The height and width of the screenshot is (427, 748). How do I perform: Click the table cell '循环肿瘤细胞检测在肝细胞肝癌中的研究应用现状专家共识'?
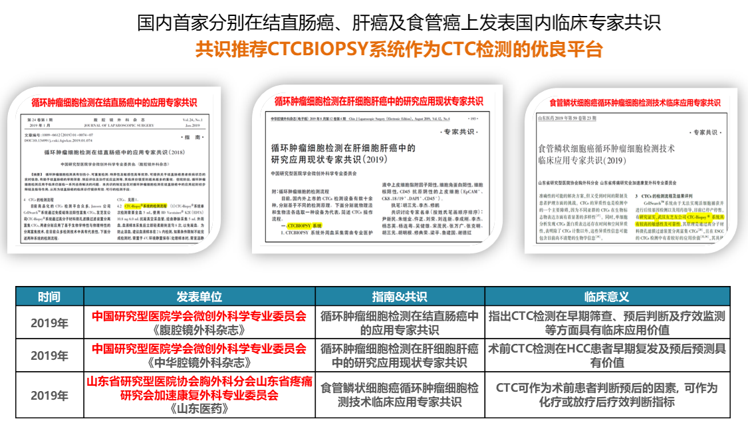(400, 356)
